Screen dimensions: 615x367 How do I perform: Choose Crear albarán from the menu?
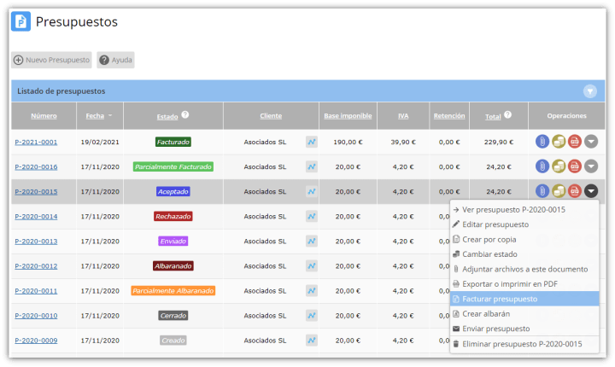coord(524,314)
